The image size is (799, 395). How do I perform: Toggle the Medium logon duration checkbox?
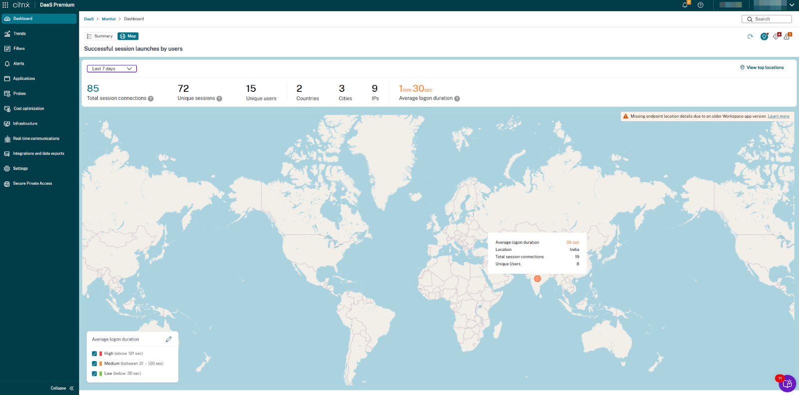(94, 364)
